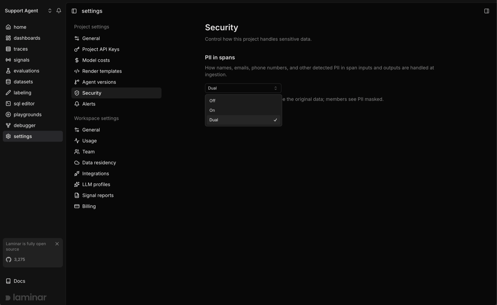
Task: Go to Security settings
Action: coord(116,93)
